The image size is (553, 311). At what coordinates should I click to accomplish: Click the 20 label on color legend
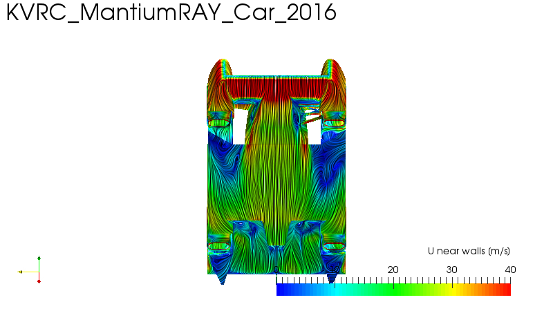[x=393, y=270]
